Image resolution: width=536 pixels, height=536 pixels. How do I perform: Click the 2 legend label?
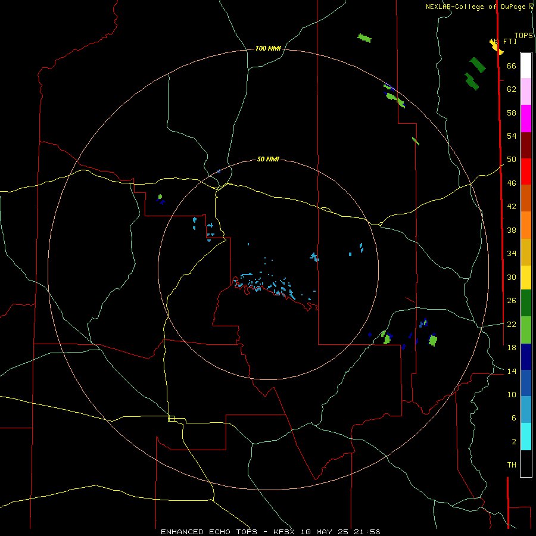[x=513, y=442]
